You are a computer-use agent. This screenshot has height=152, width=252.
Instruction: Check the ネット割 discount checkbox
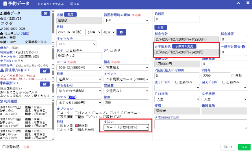(x=59, y=130)
